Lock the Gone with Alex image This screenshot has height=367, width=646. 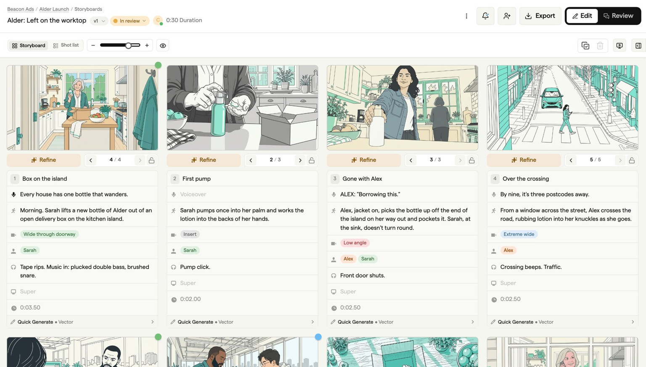(x=472, y=160)
